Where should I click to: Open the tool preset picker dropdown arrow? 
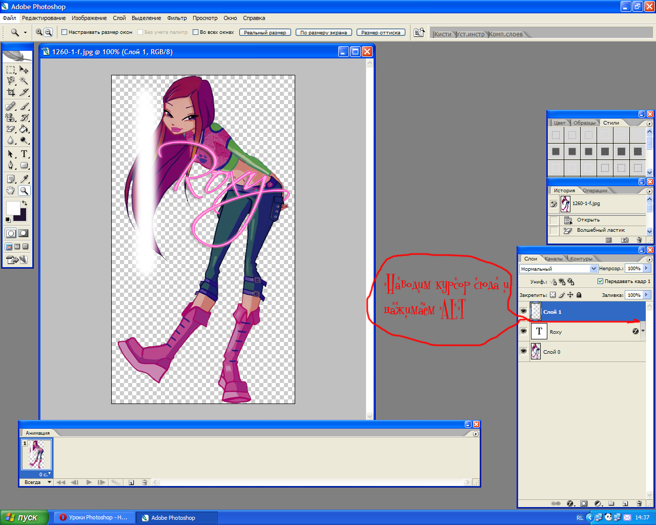(25, 32)
